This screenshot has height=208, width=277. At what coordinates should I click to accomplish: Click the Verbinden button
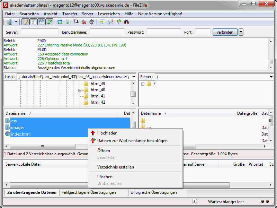coord(225,32)
